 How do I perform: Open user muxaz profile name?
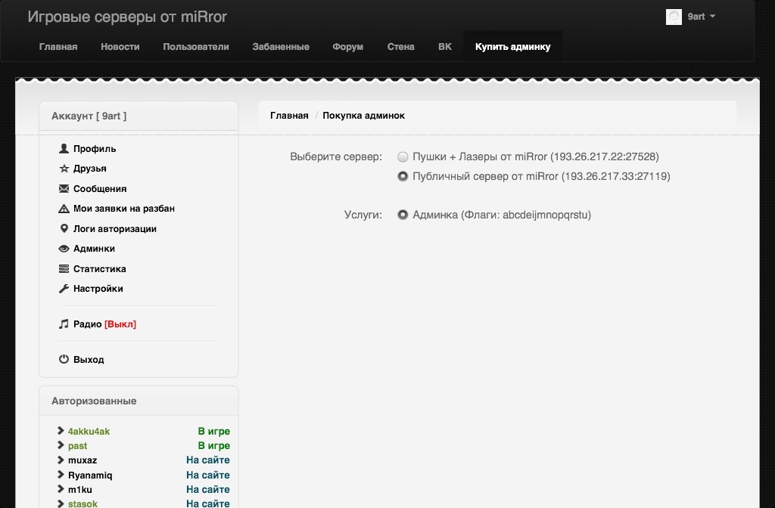(x=82, y=460)
